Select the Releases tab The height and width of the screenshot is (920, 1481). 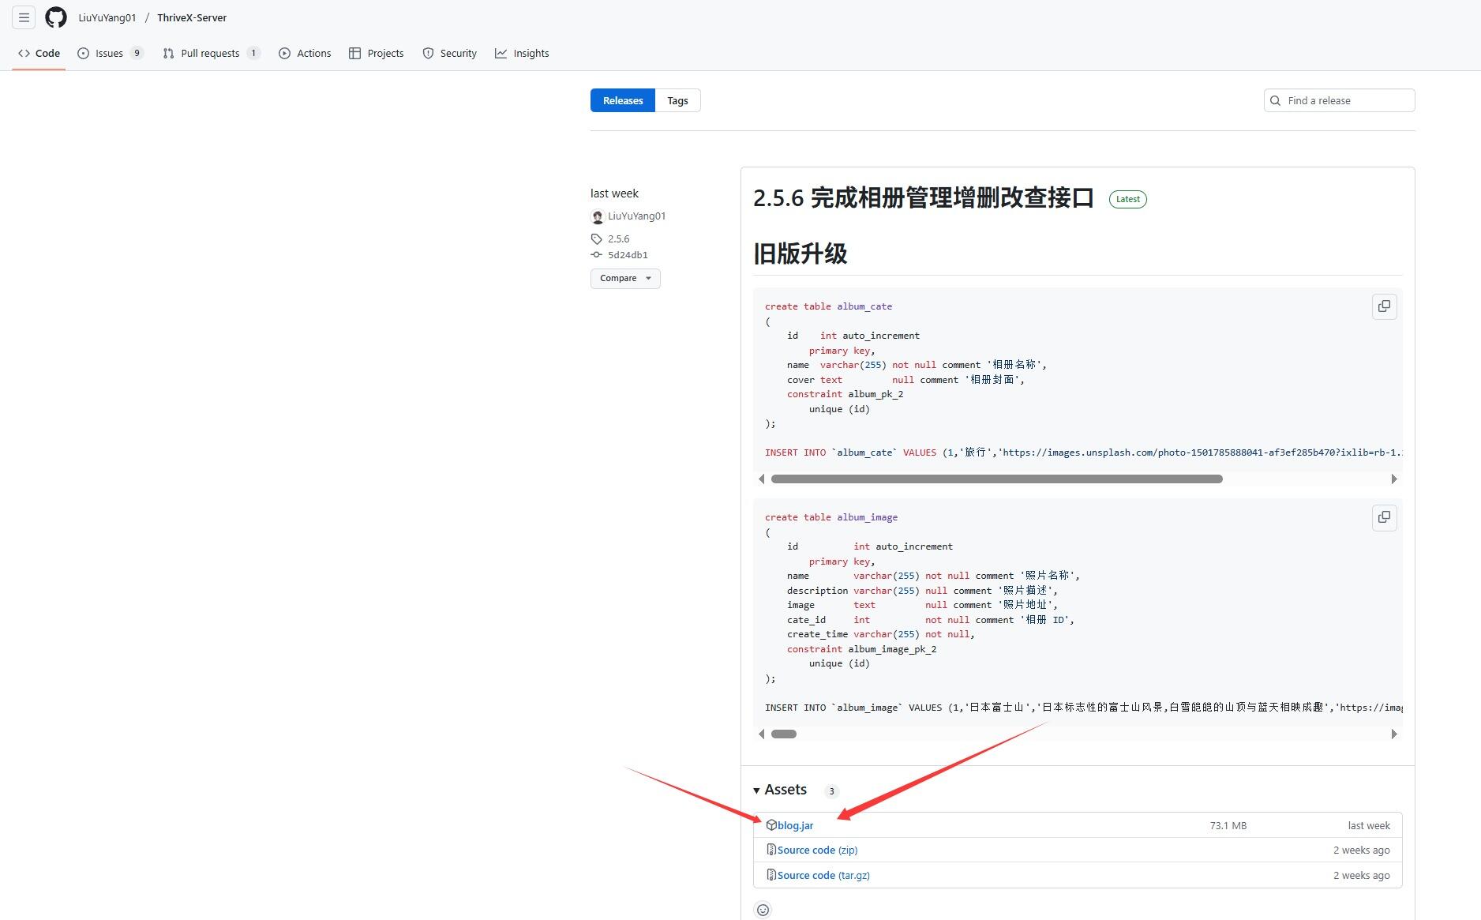(x=622, y=100)
